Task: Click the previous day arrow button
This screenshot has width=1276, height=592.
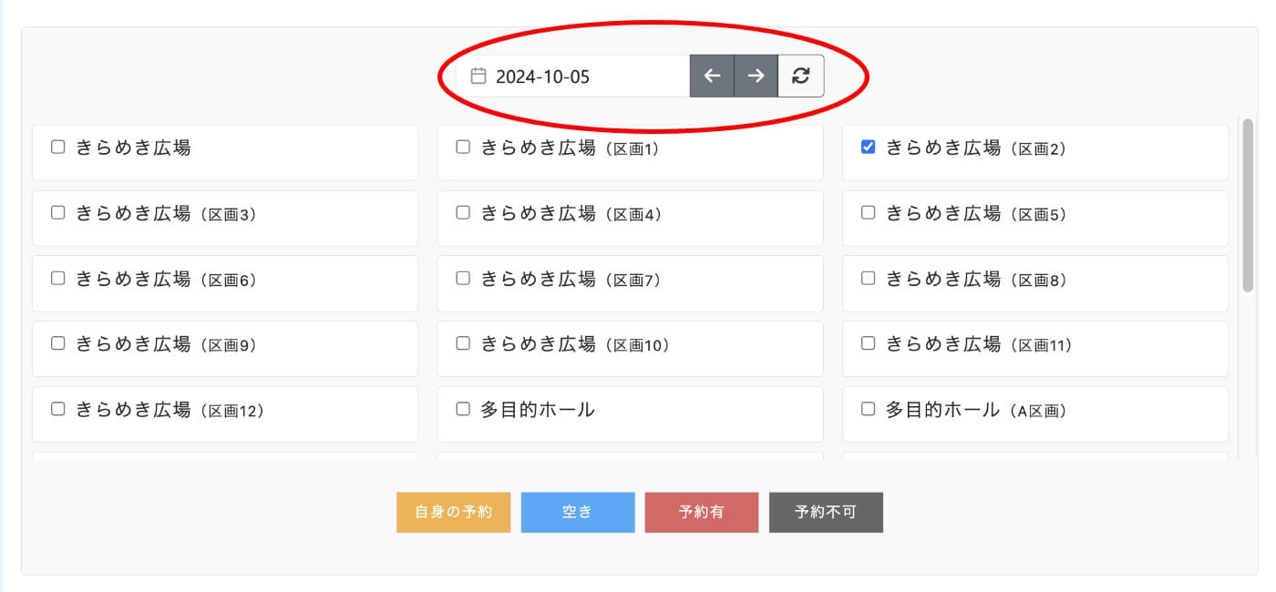Action: pyautogui.click(x=712, y=77)
